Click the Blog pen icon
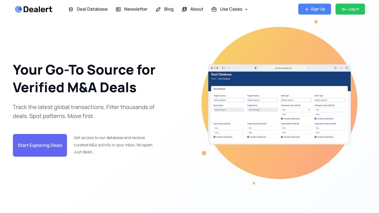Screen dimensions: 379x213 tap(158, 9)
